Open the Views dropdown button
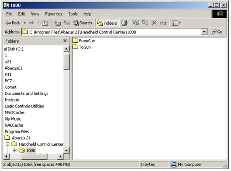This screenshot has height=171, width=231. [x=176, y=23]
